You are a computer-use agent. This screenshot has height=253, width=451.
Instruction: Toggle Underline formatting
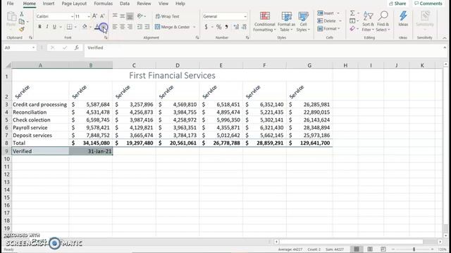coord(54,27)
